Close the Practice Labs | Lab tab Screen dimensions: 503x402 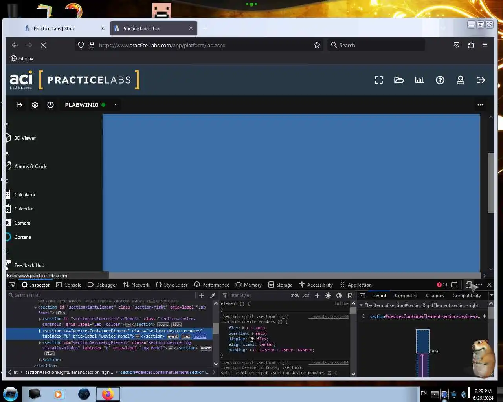click(x=191, y=29)
